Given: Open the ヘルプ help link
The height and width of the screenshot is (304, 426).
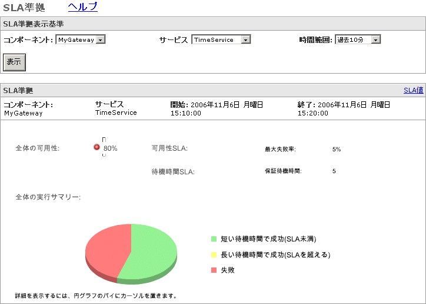Looking at the screenshot, I should (82, 7).
